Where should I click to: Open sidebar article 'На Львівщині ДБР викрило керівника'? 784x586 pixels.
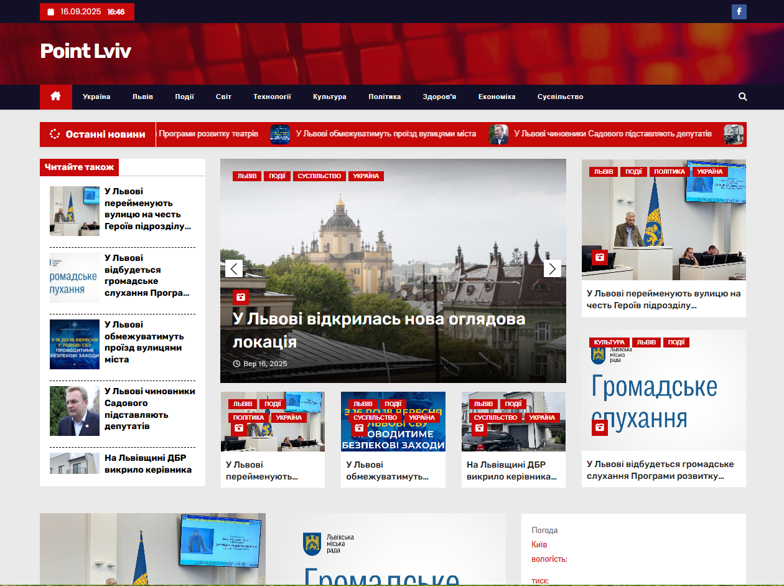[x=148, y=463]
